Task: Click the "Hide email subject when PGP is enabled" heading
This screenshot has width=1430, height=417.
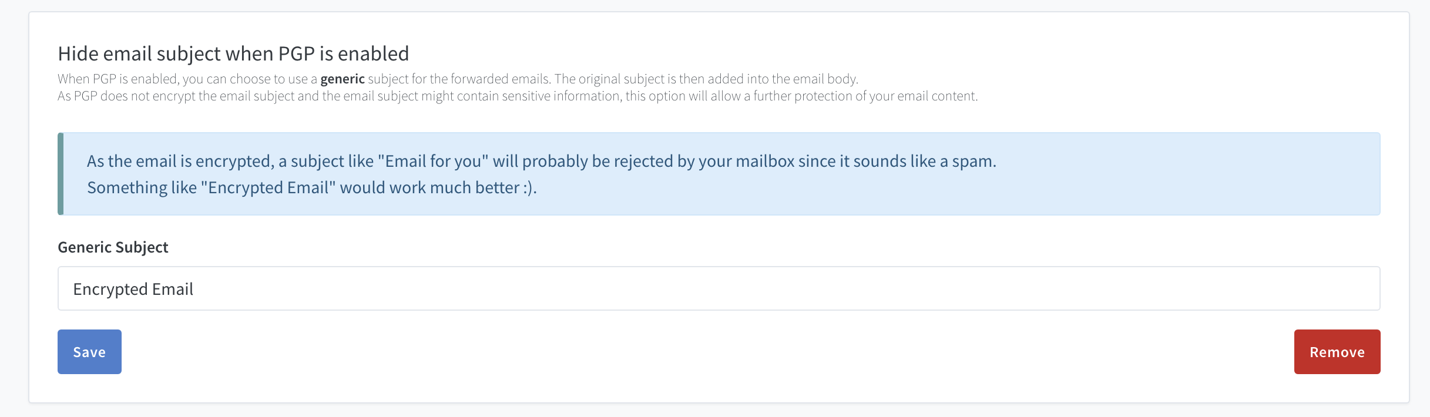Action: pos(233,53)
